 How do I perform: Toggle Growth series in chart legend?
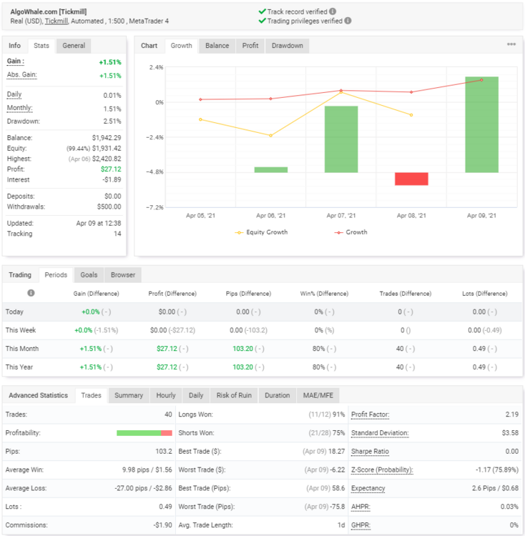pos(350,232)
